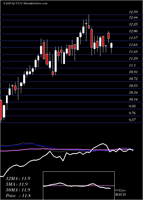
Task: Click the 11.87 price label
Action: pos(133,38)
